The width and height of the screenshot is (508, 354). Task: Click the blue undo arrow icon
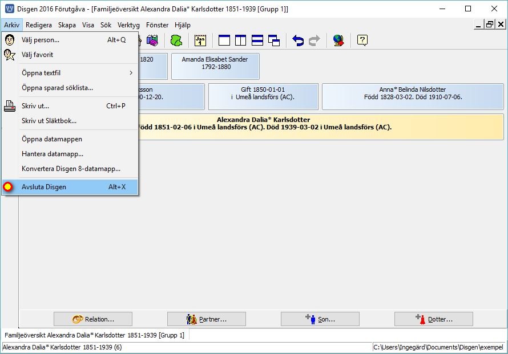pos(298,40)
